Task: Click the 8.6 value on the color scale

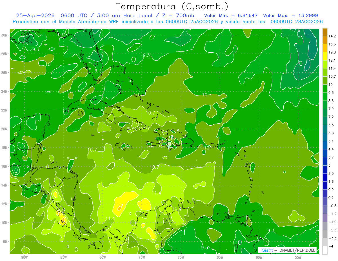Action: pyautogui.click(x=331, y=101)
